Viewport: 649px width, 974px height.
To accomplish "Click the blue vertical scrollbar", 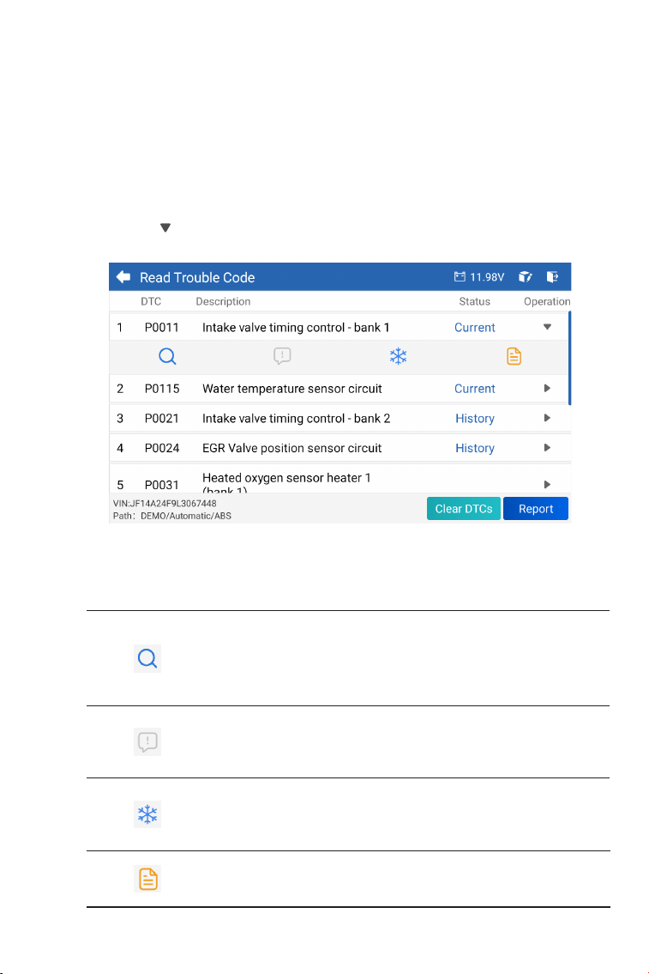I will point(569,359).
